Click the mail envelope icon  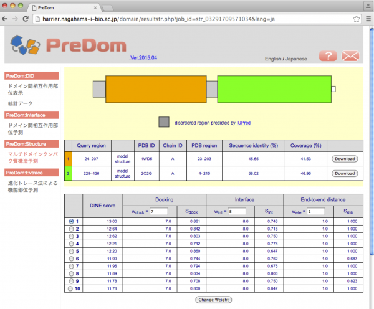[x=350, y=56]
